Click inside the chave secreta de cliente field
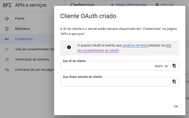The height and width of the screenshot is (118, 189). point(115,82)
